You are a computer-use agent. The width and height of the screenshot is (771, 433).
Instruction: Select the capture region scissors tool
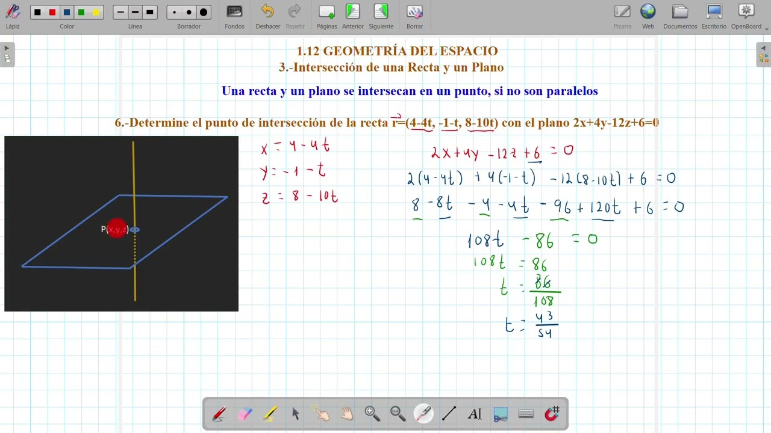500,414
